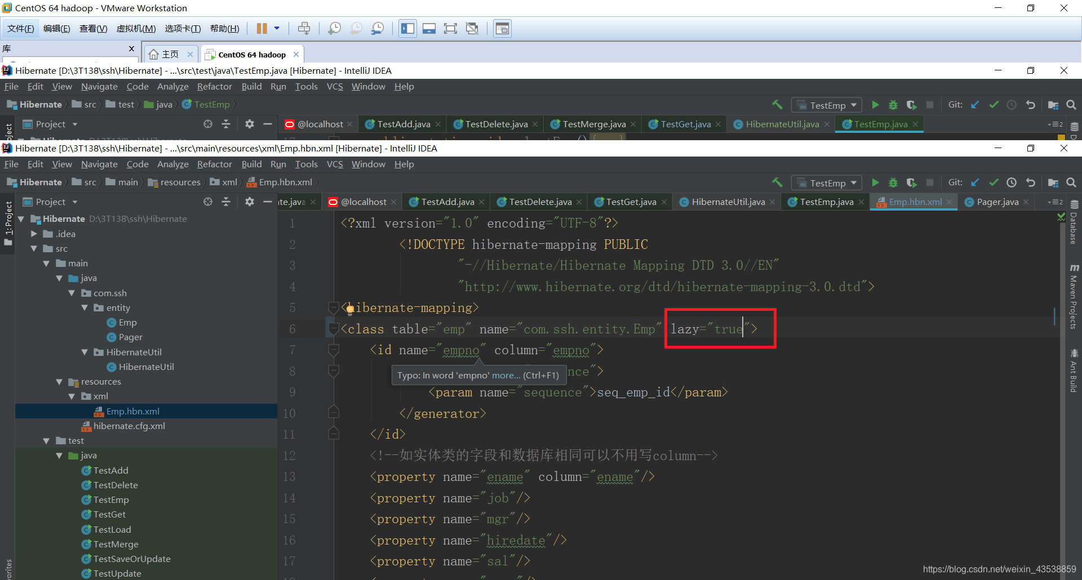Show Git history clock icon in front window
This screenshot has height=580, width=1082.
pos(1012,182)
